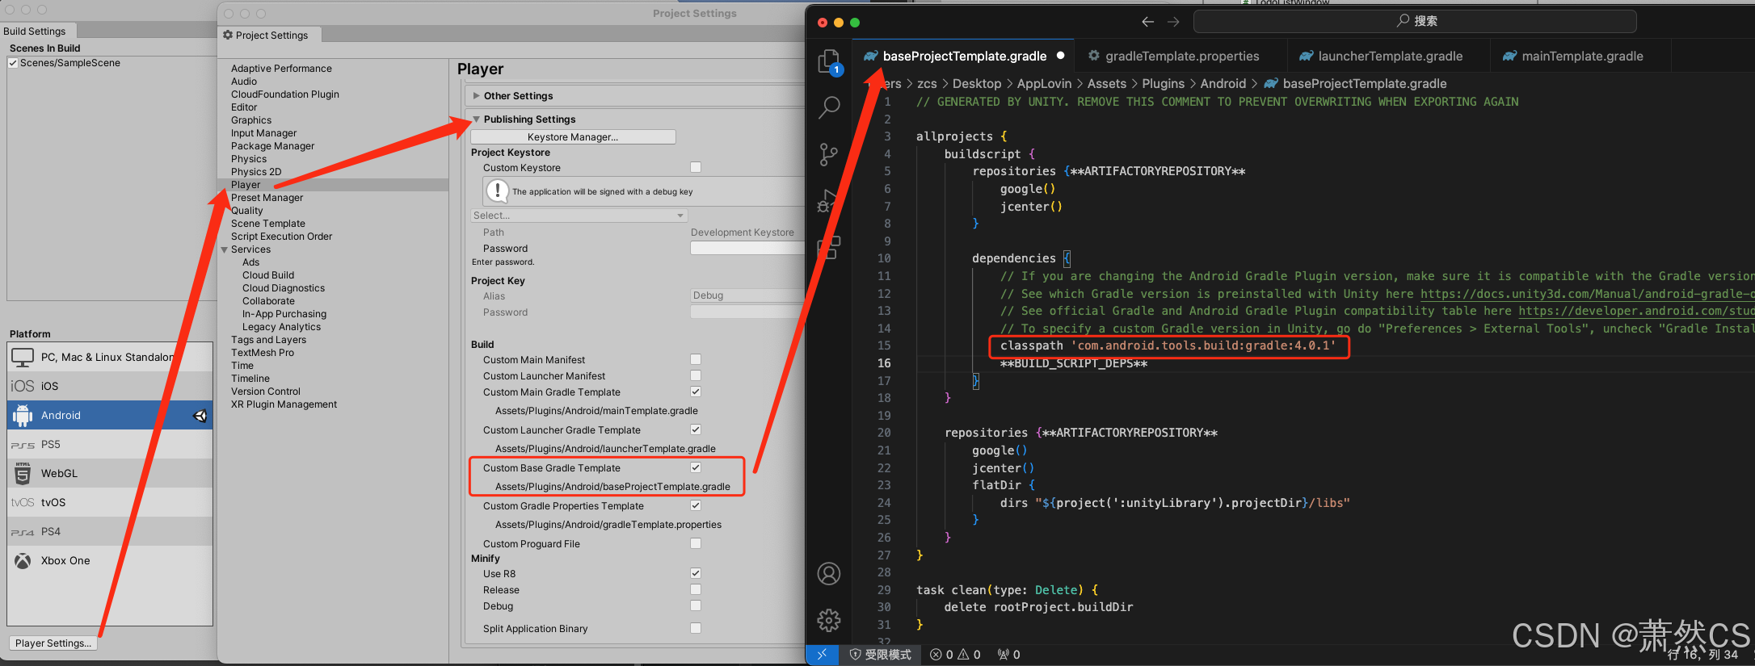Screen dimensions: 1755x666
Task: Toggle Custom Main Manifest checkbox
Action: [x=696, y=359]
